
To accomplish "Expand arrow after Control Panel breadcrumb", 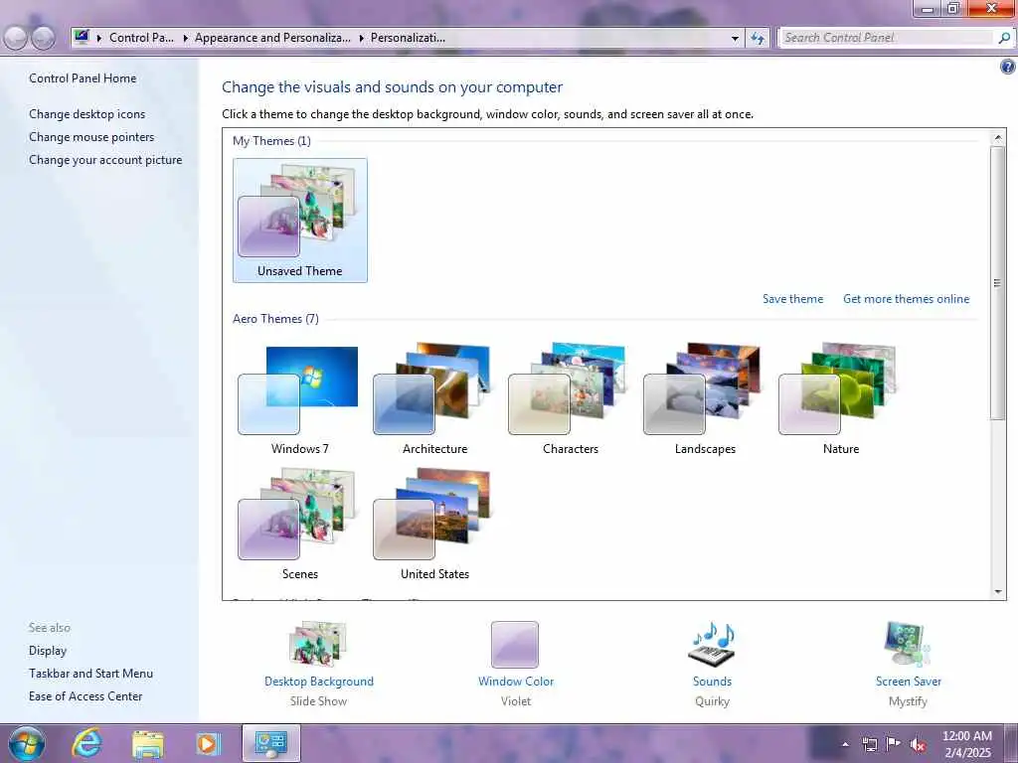I will point(185,39).
